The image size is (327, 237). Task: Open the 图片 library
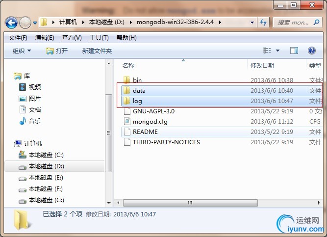pos(30,98)
